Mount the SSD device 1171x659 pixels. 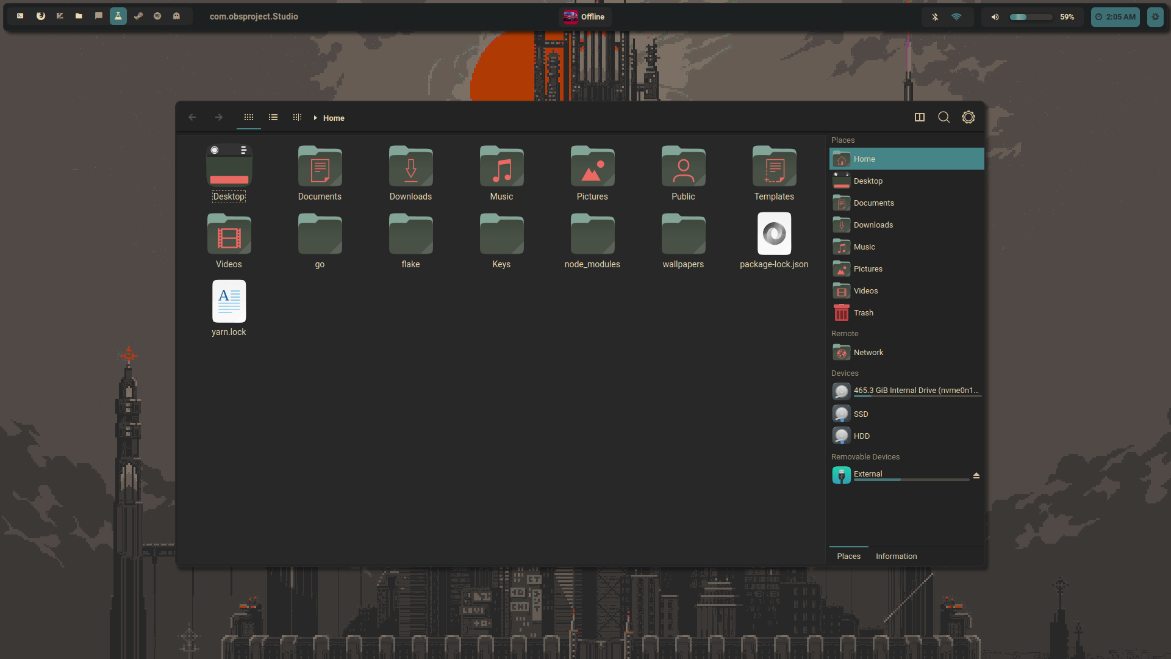click(x=906, y=414)
